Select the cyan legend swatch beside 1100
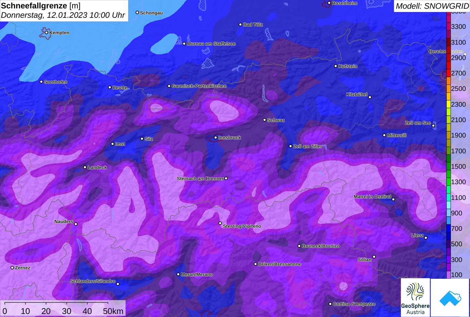Screen dimensions: 470x317 click(x=449, y=198)
